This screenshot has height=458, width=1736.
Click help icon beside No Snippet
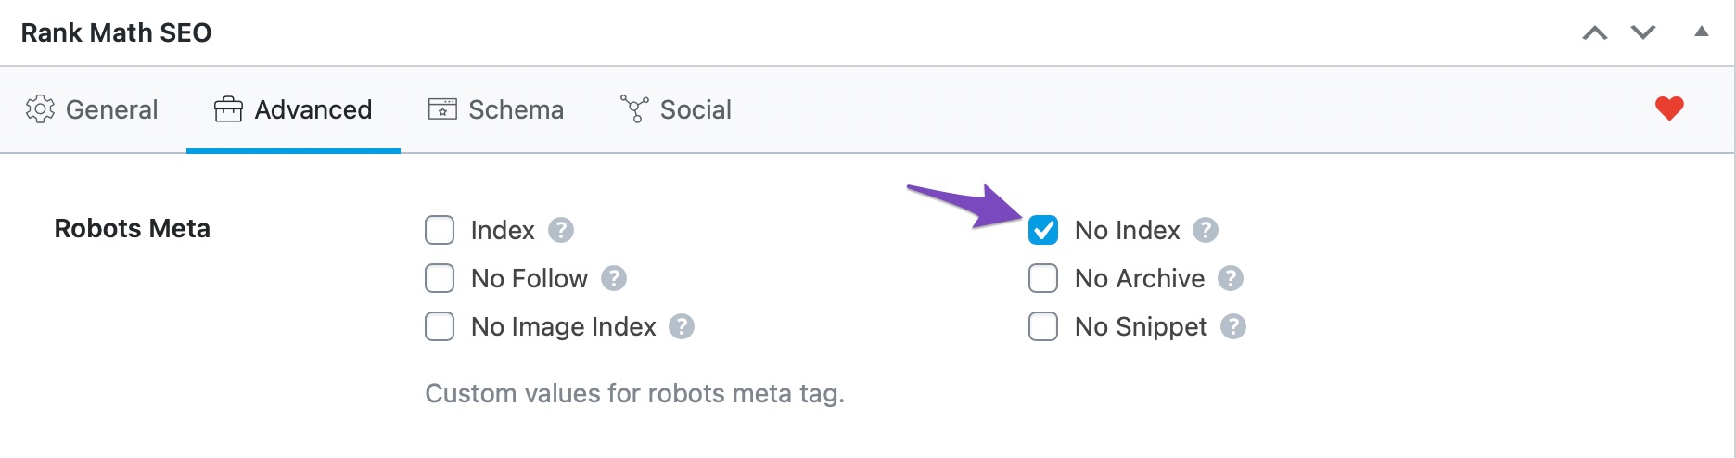coord(1233,326)
